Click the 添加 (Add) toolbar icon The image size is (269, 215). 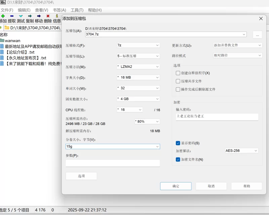point(3,16)
